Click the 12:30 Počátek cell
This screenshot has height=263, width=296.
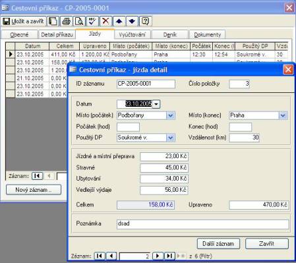click(201, 54)
